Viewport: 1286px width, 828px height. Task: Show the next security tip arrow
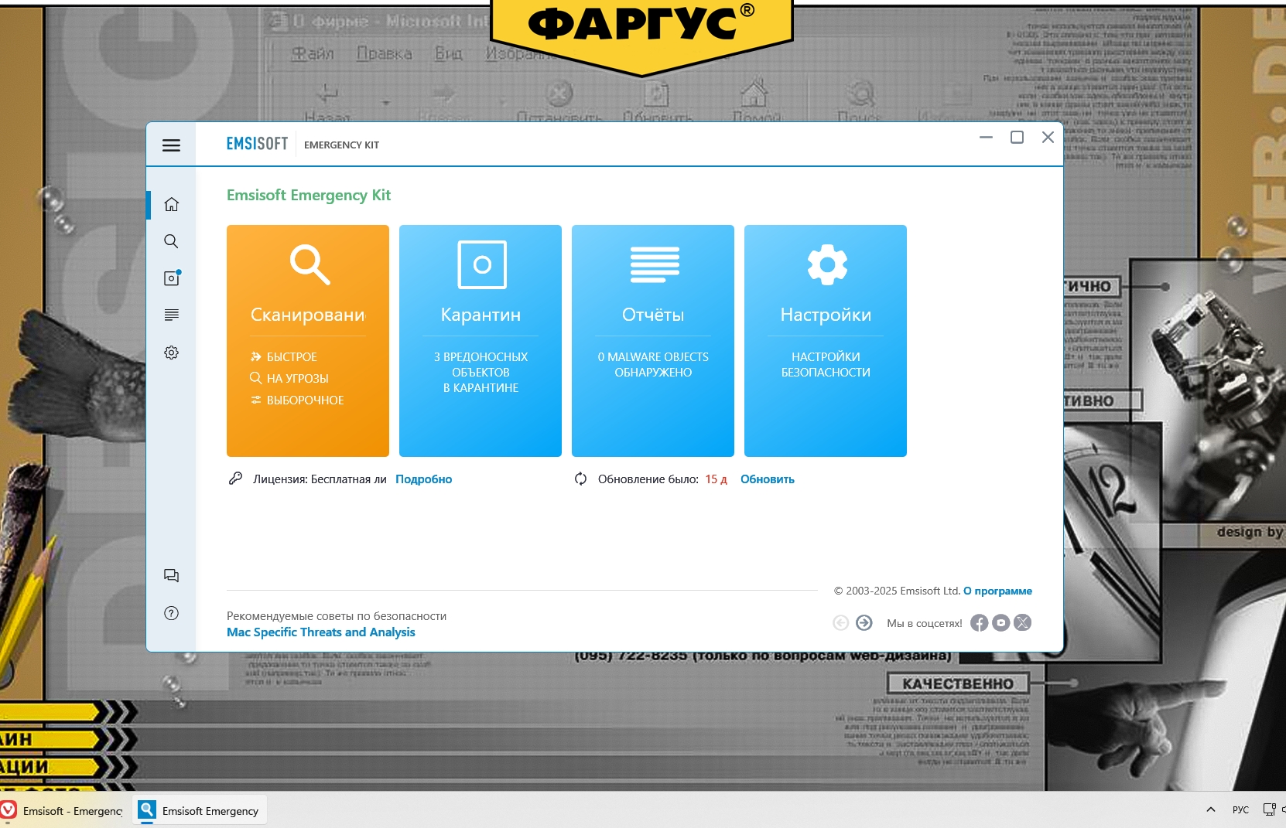click(864, 622)
